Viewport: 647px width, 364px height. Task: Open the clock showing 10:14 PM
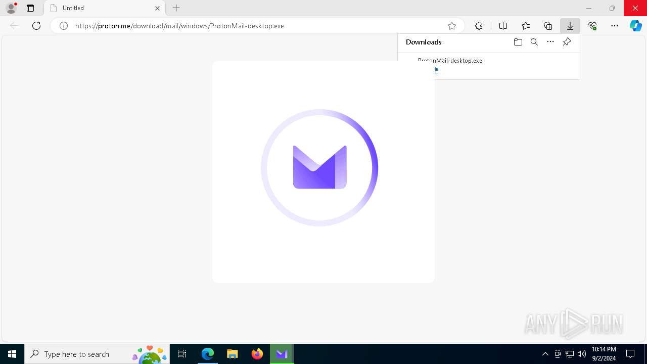[x=604, y=354]
